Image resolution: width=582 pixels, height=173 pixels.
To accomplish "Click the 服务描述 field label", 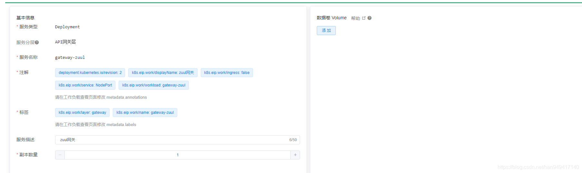I will 25,140.
